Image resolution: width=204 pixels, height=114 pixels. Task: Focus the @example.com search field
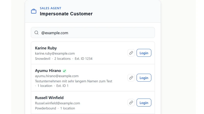coord(93,33)
